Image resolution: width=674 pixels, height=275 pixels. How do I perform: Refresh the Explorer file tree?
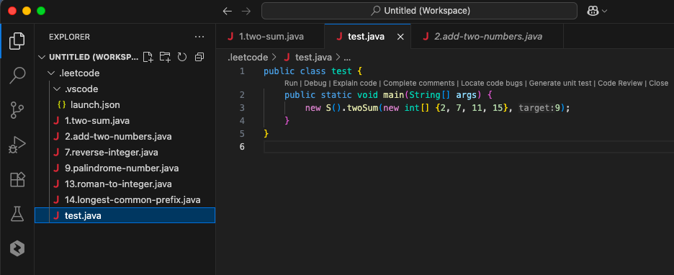182,57
